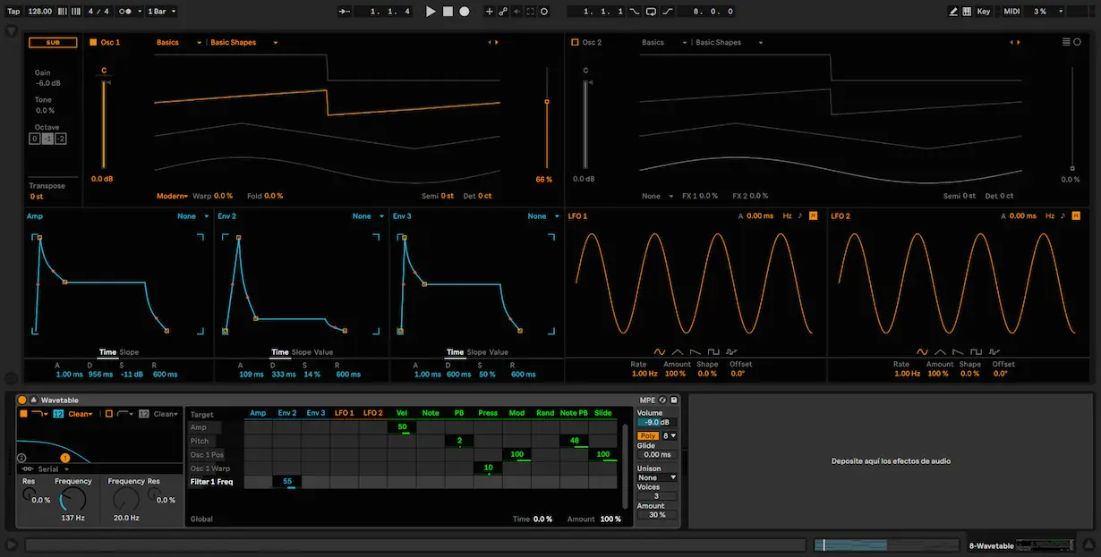This screenshot has height=557, width=1101.
Task: Select the Filter 1 Freq target row
Action: coord(211,482)
